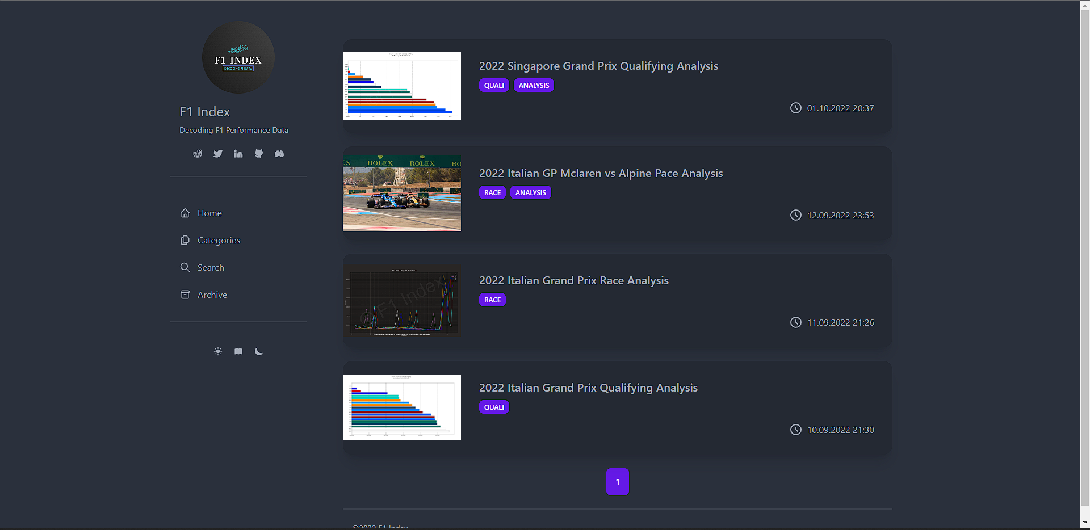Viewport: 1090px width, 530px height.
Task: Open 2022 Singapore Grand Prix Qualifying Analysis post
Action: pos(598,66)
